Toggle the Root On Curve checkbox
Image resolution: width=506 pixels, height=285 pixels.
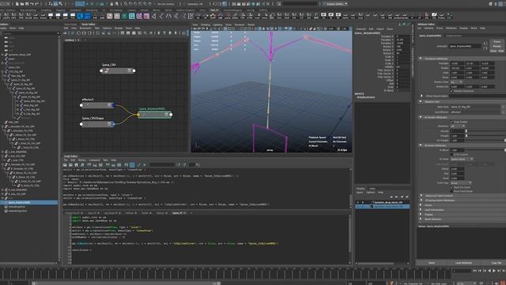(451, 188)
